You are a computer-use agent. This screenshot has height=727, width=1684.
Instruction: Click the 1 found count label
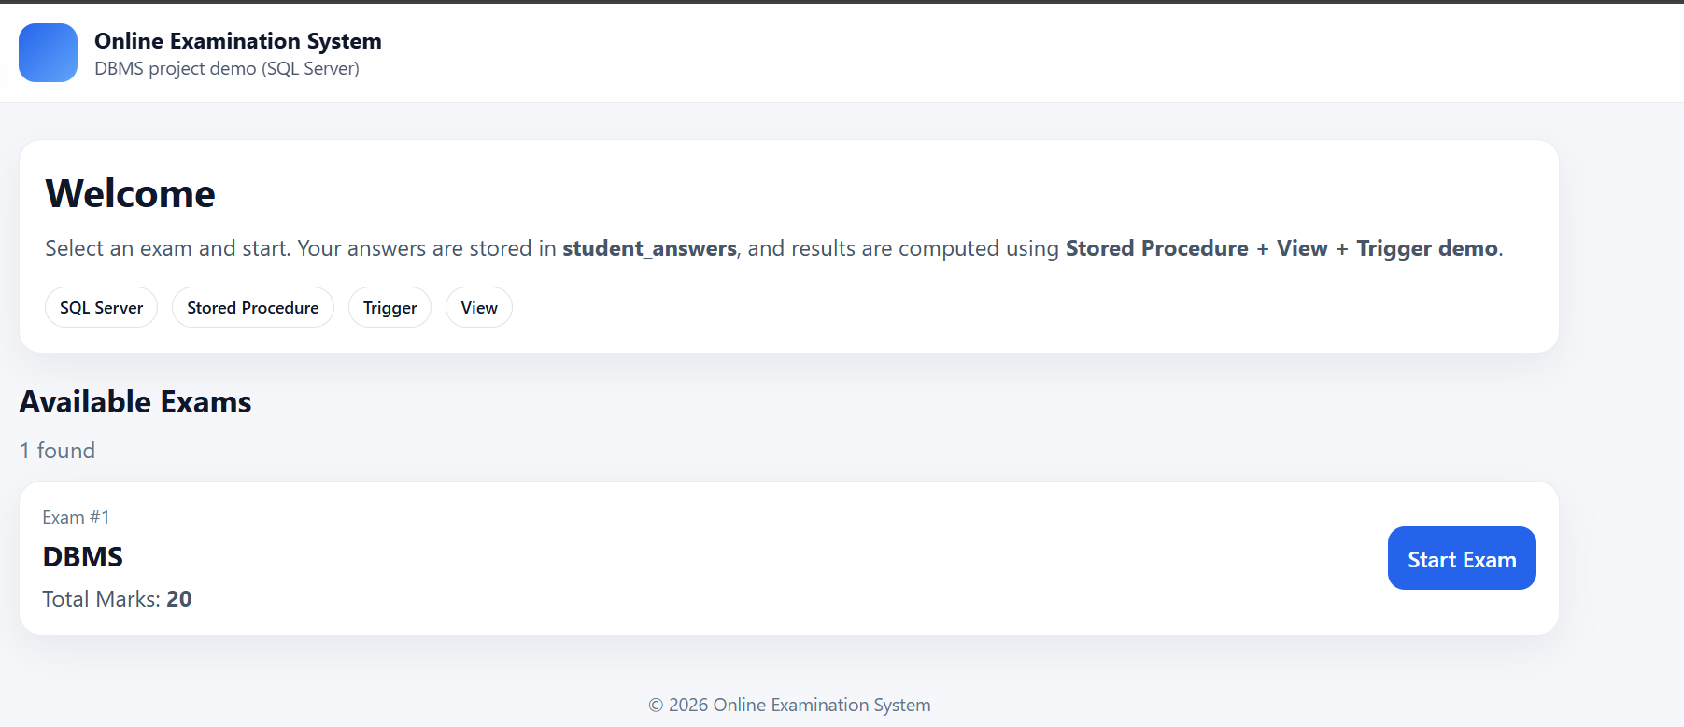[x=58, y=451]
